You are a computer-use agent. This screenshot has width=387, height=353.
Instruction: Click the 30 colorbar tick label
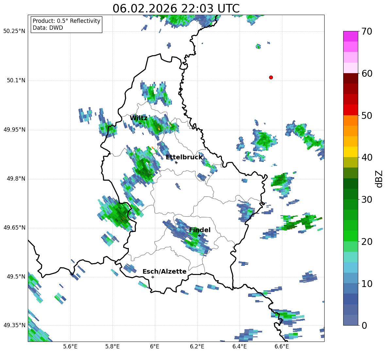click(367, 200)
